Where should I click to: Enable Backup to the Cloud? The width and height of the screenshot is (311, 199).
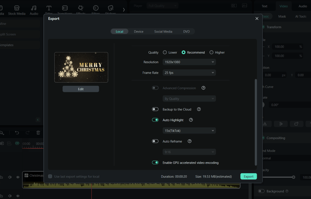155,109
